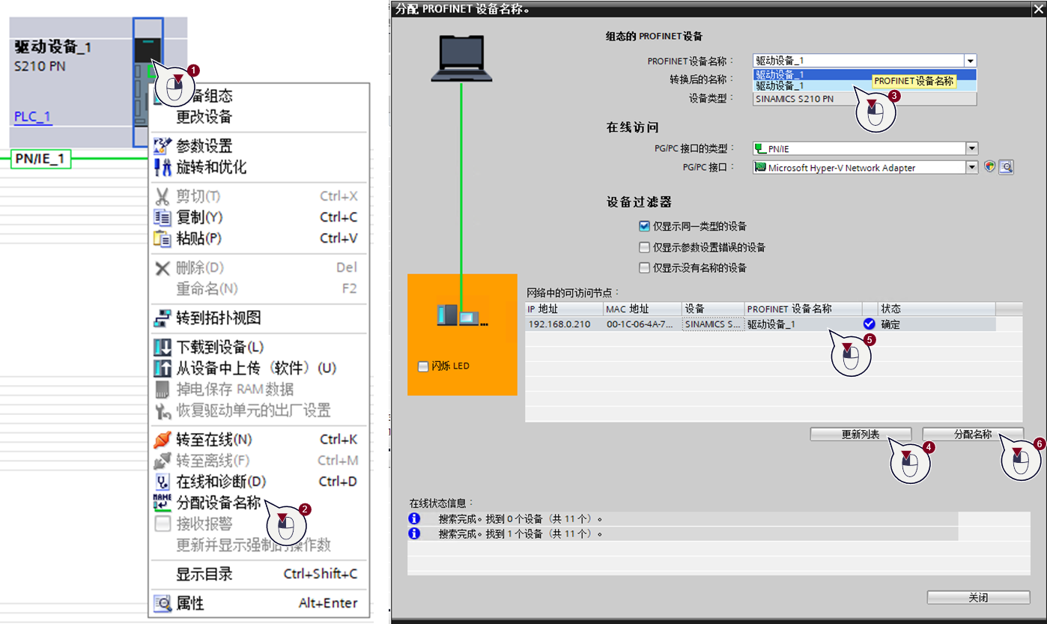Click the magnifier icon beside 属性

coord(163,603)
